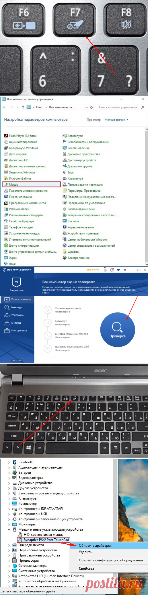Open the address bar history dropdown
Image resolution: width=148 pixels, height=595 pixels.
coord(86,107)
